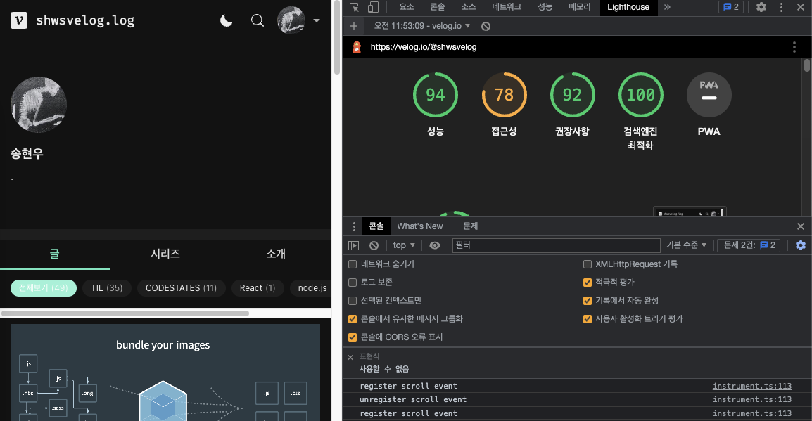Enable the 로그 보존 checkbox
This screenshot has width=812, height=421.
(353, 283)
